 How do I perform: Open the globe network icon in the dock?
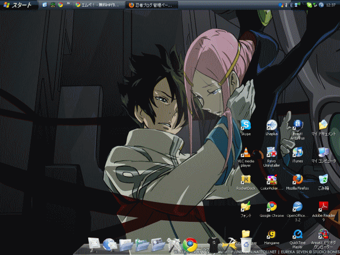point(109,245)
